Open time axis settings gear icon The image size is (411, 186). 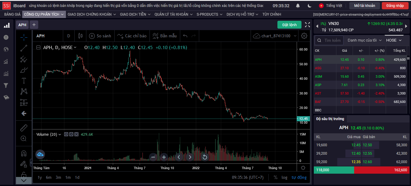pyautogui.click(x=303, y=168)
